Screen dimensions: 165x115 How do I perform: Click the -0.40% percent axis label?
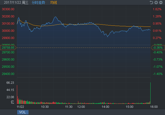[158, 52]
